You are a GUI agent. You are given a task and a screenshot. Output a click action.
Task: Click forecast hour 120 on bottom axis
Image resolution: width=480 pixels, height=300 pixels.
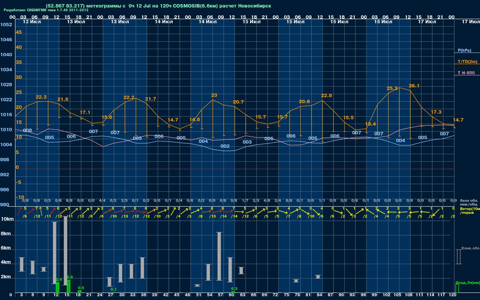[x=453, y=295]
